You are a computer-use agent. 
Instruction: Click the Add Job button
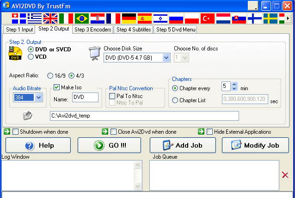pyautogui.click(x=183, y=145)
